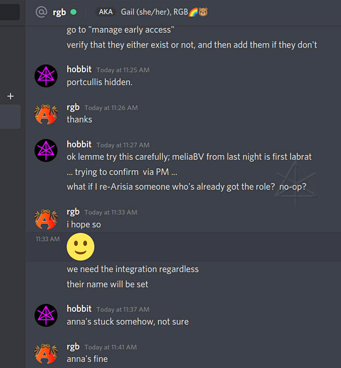
Task: Click the @ icon in the chat header
Action: [x=41, y=12]
